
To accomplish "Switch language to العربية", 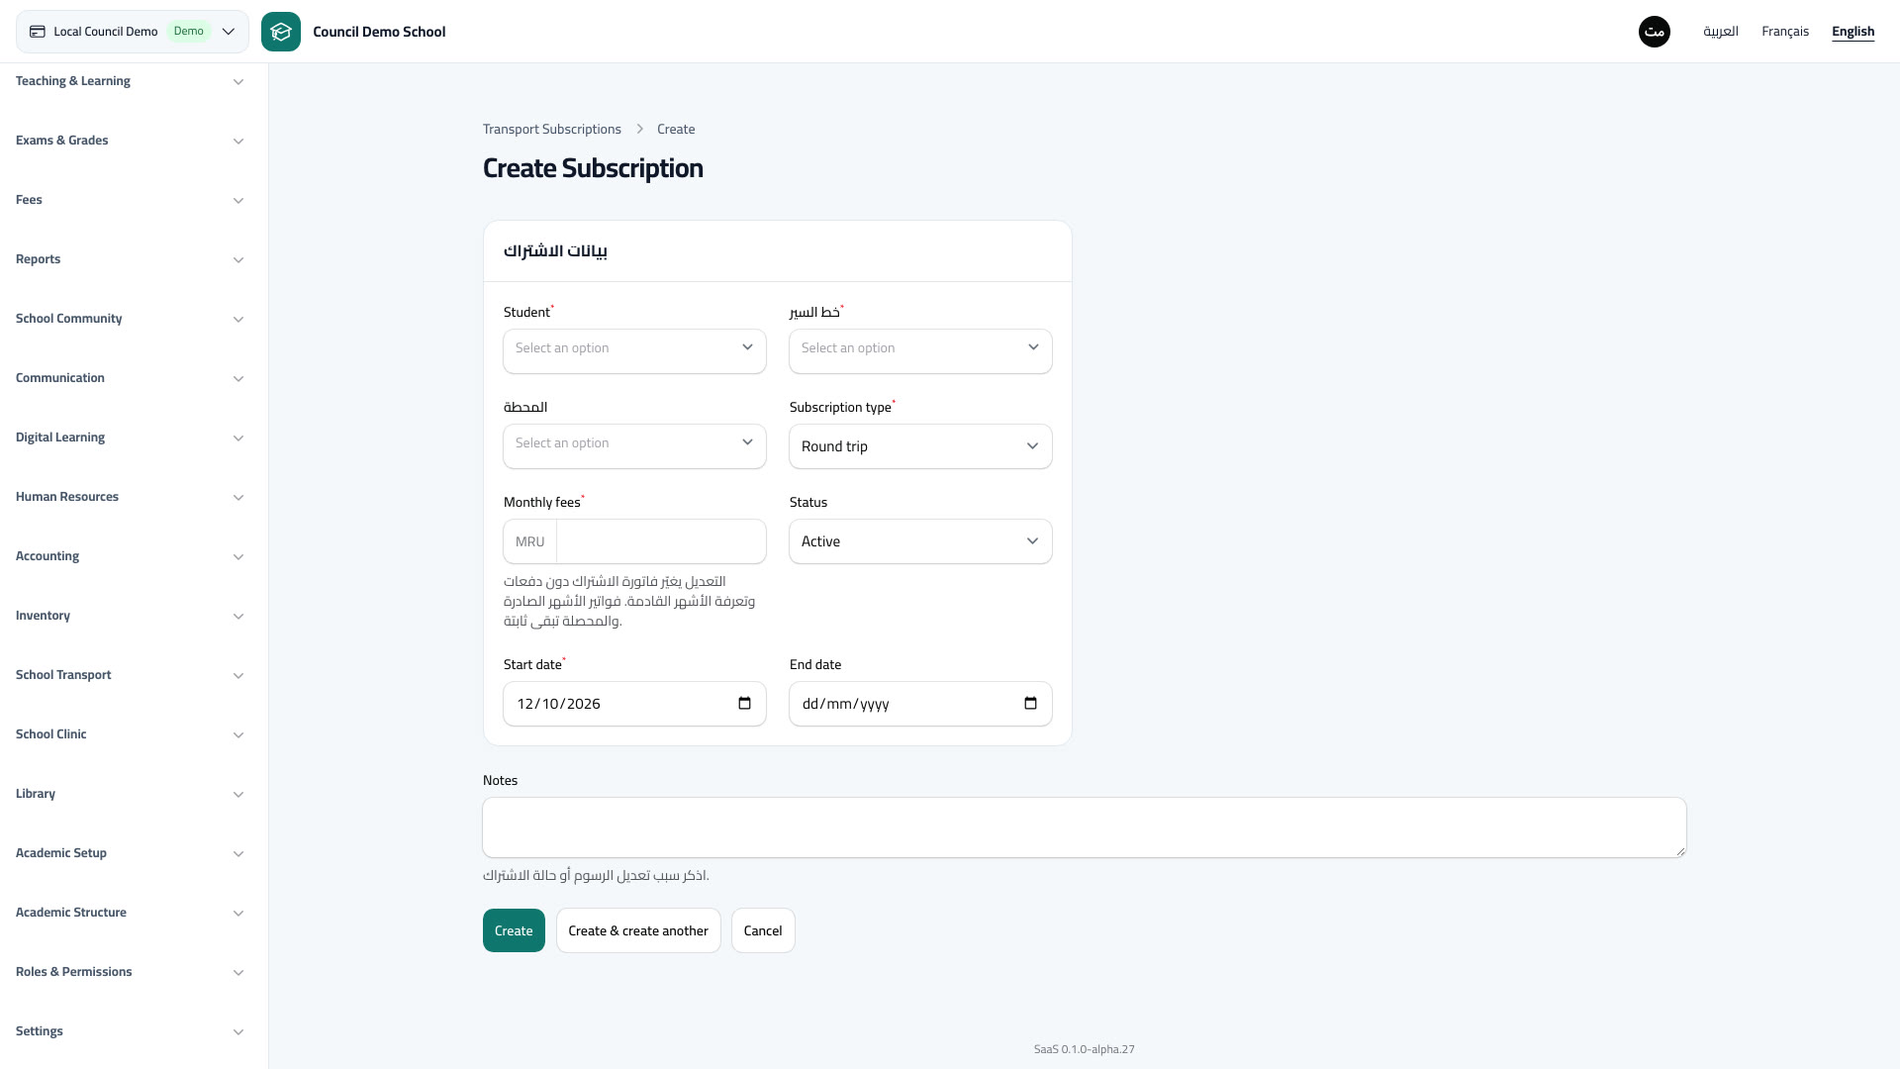I will 1721,32.
